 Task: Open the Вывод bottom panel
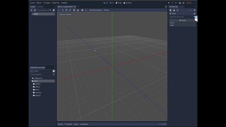pyautogui.click(x=60, y=124)
